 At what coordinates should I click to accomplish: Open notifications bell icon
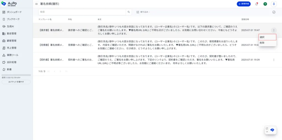point(257,4)
